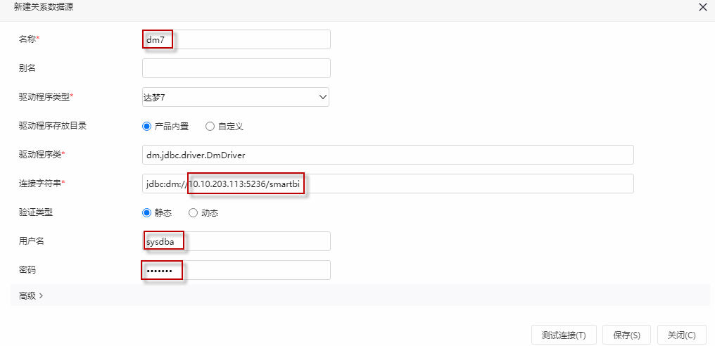715x346 pixels.
Task: Focus the 名称 field containing dm7
Action: pos(236,39)
